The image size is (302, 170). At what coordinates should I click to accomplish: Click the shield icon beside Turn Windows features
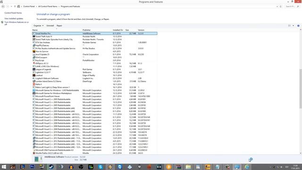tap(2, 22)
